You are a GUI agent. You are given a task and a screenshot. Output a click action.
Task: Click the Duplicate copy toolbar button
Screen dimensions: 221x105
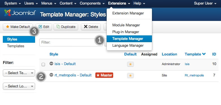[x=66, y=27]
